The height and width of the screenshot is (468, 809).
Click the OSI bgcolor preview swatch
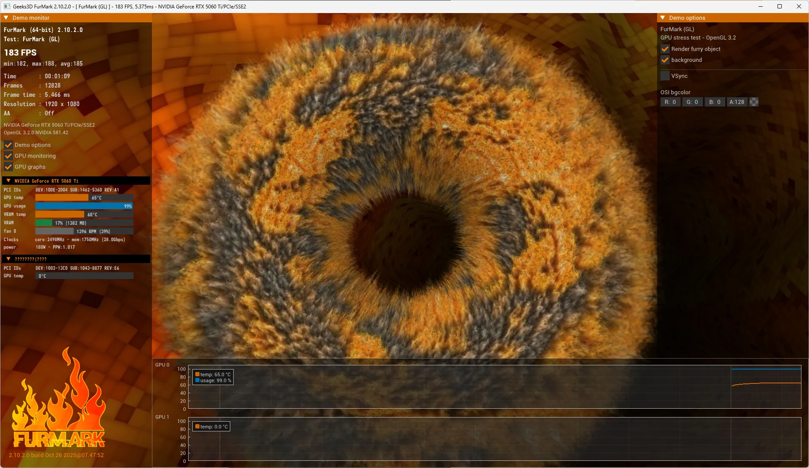[x=754, y=102]
